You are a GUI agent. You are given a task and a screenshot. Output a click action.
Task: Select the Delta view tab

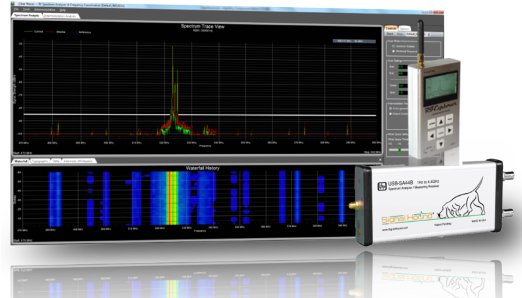tap(56, 161)
